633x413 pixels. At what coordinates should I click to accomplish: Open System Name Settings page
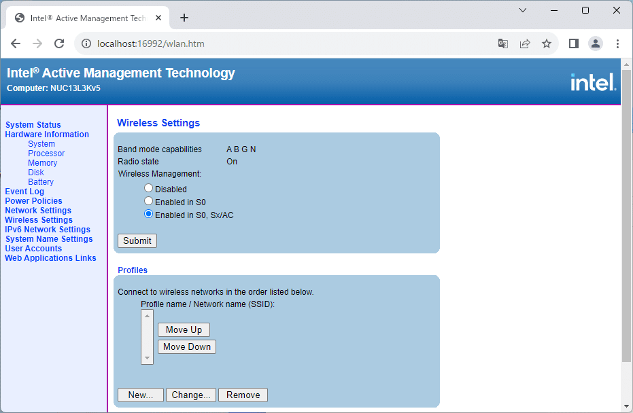49,239
